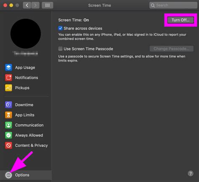Go back using the left chevron button

click(27, 5)
